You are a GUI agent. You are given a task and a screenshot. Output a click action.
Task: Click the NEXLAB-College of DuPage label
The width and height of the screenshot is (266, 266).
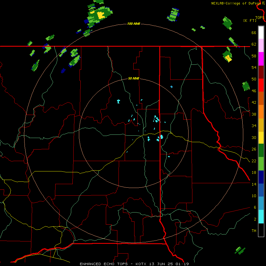236,3
